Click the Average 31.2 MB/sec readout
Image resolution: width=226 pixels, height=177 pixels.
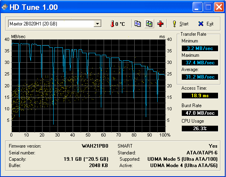200,77
